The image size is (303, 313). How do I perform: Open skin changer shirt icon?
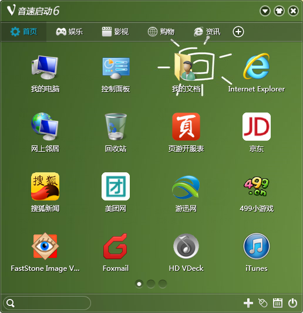point(279,11)
